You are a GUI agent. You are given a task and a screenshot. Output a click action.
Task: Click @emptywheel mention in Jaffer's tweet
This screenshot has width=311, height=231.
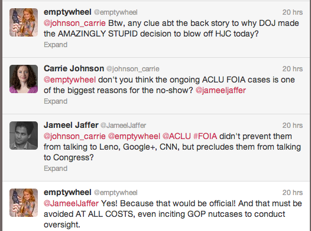[134, 136]
